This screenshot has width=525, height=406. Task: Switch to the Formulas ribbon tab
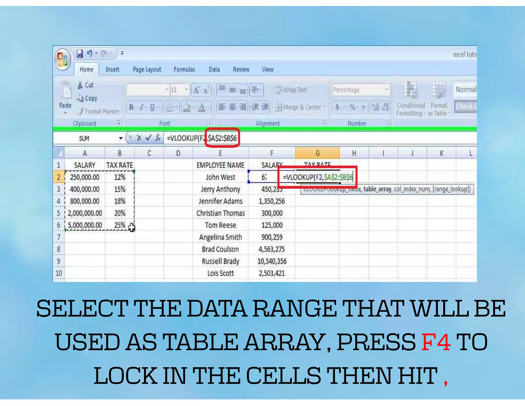[184, 70]
